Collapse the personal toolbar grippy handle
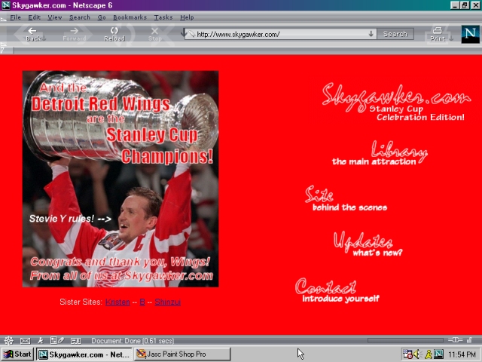 pyautogui.click(x=3, y=51)
